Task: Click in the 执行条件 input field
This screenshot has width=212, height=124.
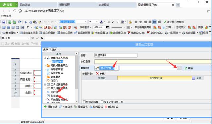Action: pyautogui.click(x=153, y=62)
